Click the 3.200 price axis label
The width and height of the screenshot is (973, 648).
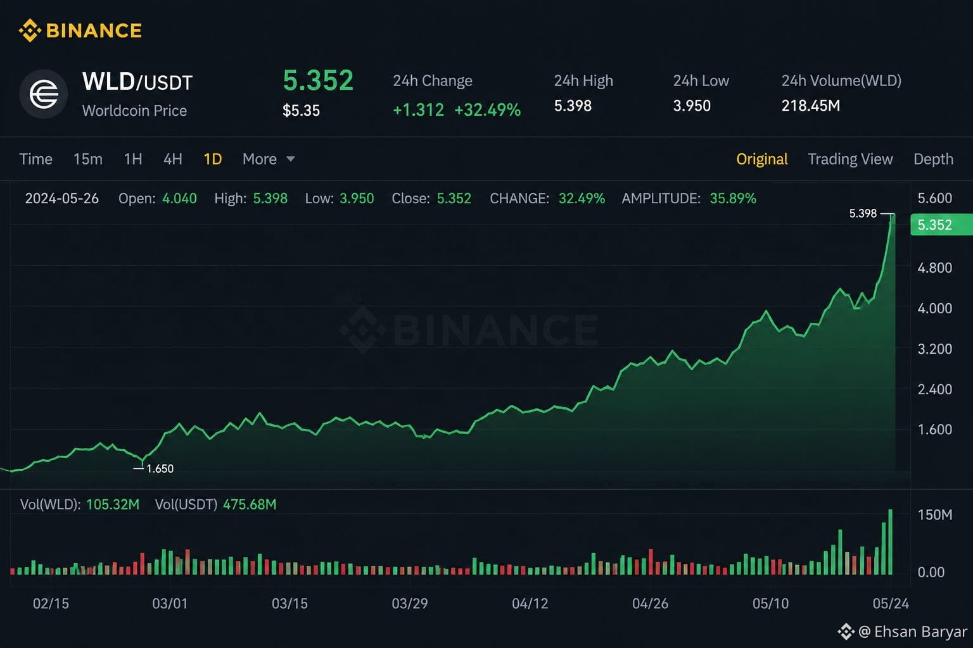[934, 349]
